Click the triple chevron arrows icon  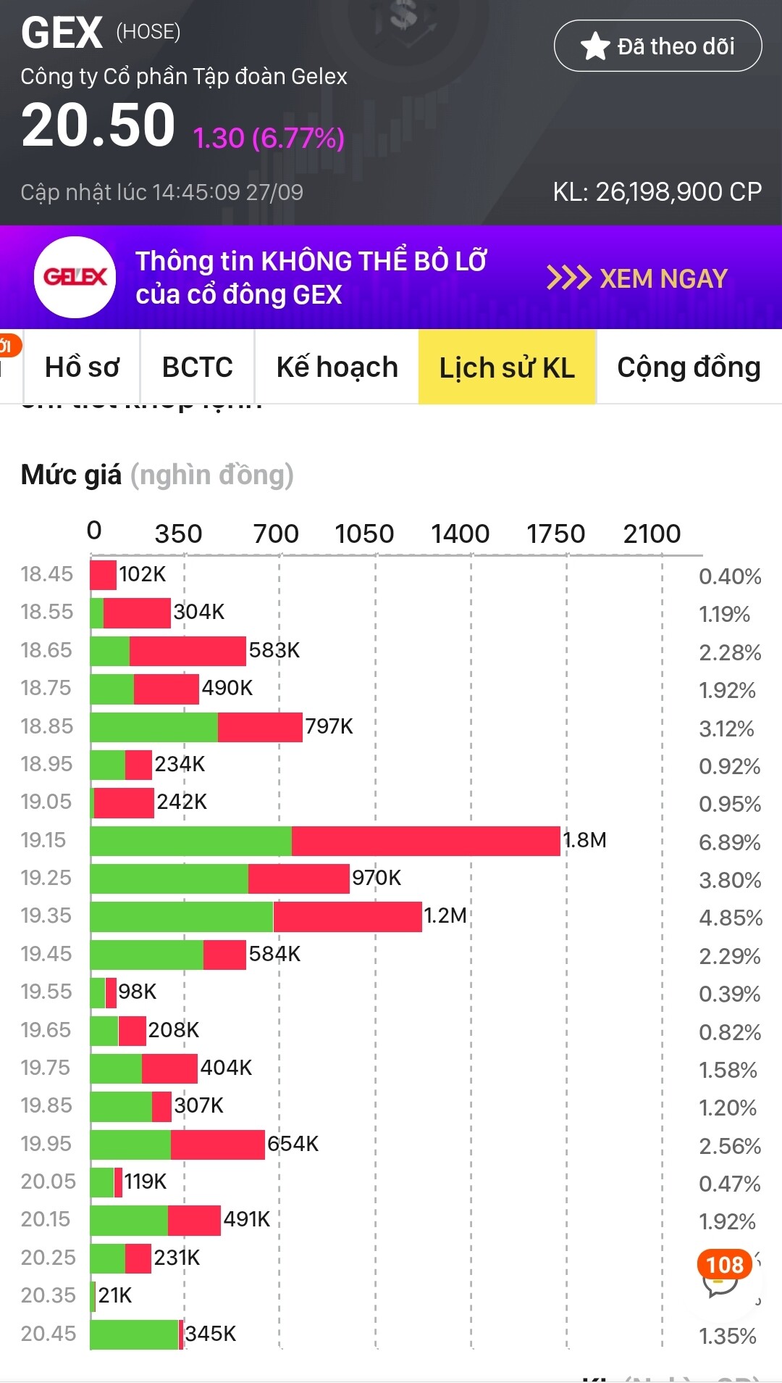568,278
